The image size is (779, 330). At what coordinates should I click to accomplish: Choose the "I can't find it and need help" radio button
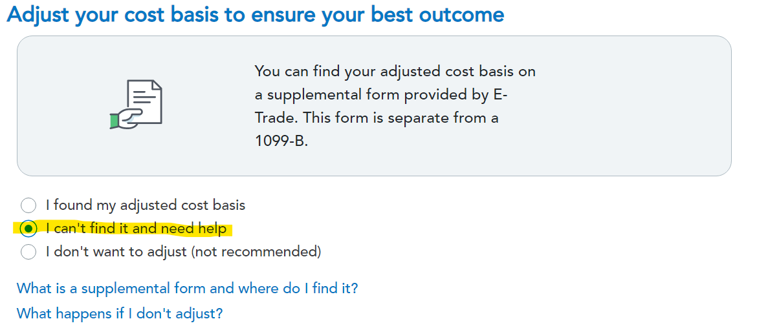28,229
